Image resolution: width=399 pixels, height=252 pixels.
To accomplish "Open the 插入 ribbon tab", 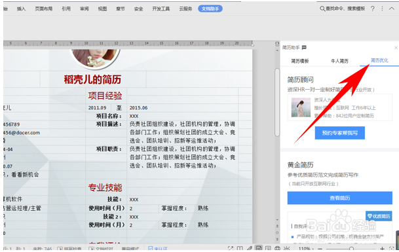I will point(21,9).
